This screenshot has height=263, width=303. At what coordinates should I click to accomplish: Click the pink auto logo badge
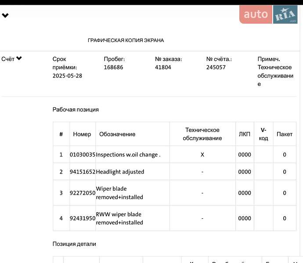[x=256, y=14]
